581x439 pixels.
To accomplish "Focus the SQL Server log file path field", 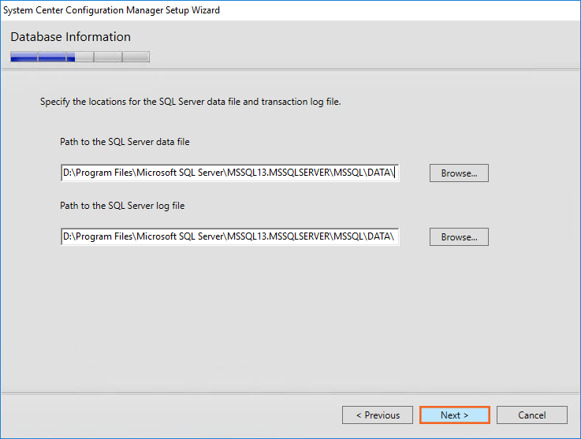I will coord(229,237).
